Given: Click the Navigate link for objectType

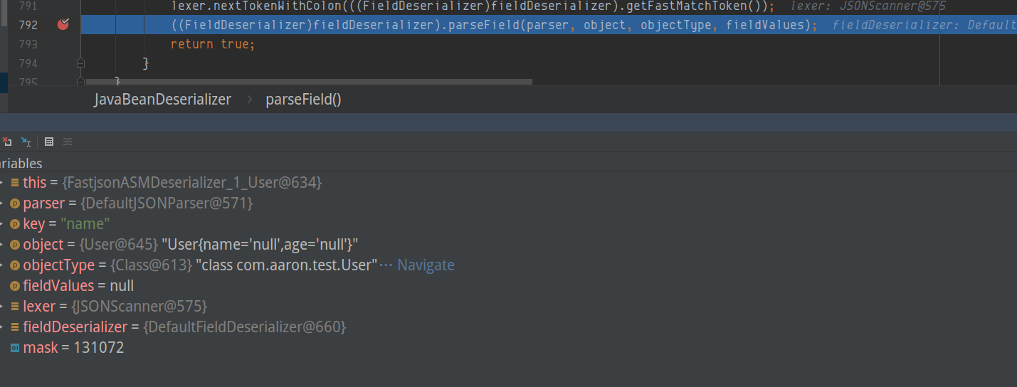Looking at the screenshot, I should click(x=426, y=265).
